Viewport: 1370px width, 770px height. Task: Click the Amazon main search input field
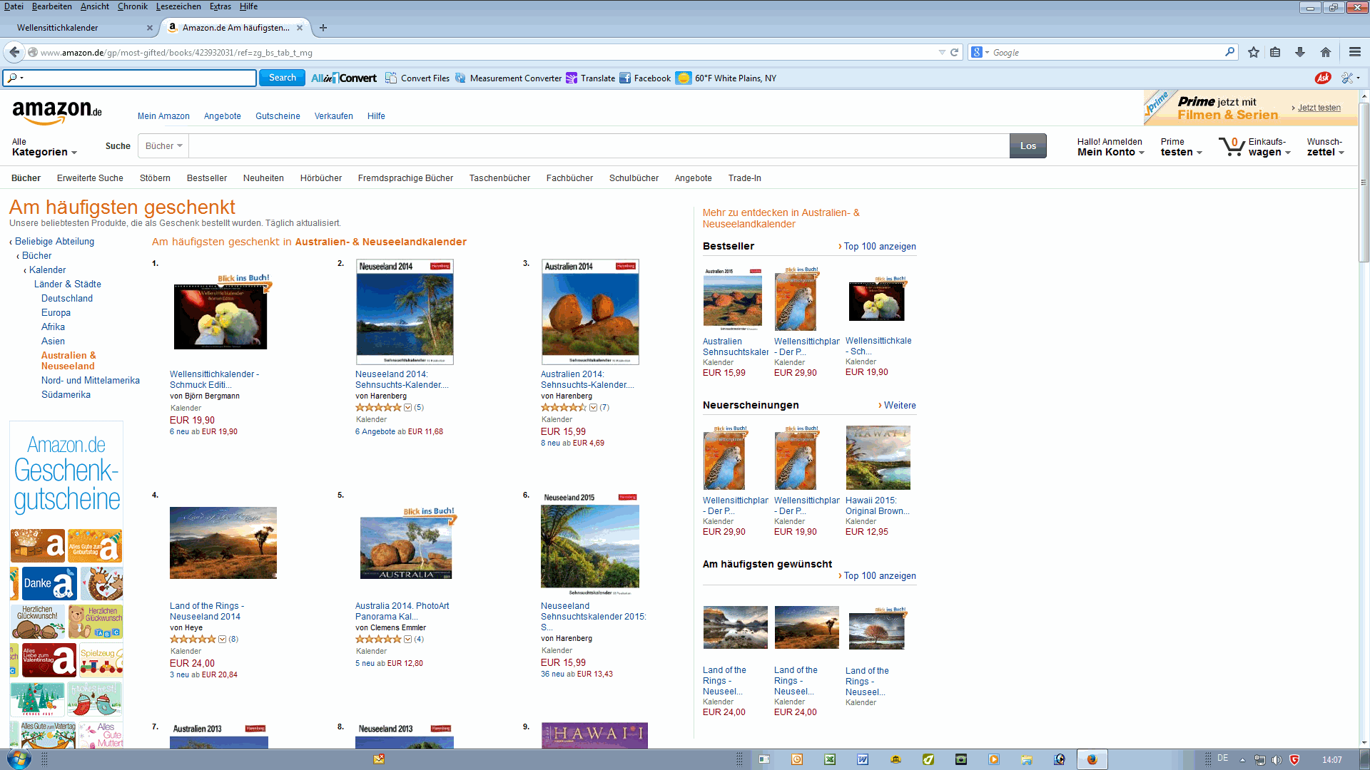click(x=599, y=146)
